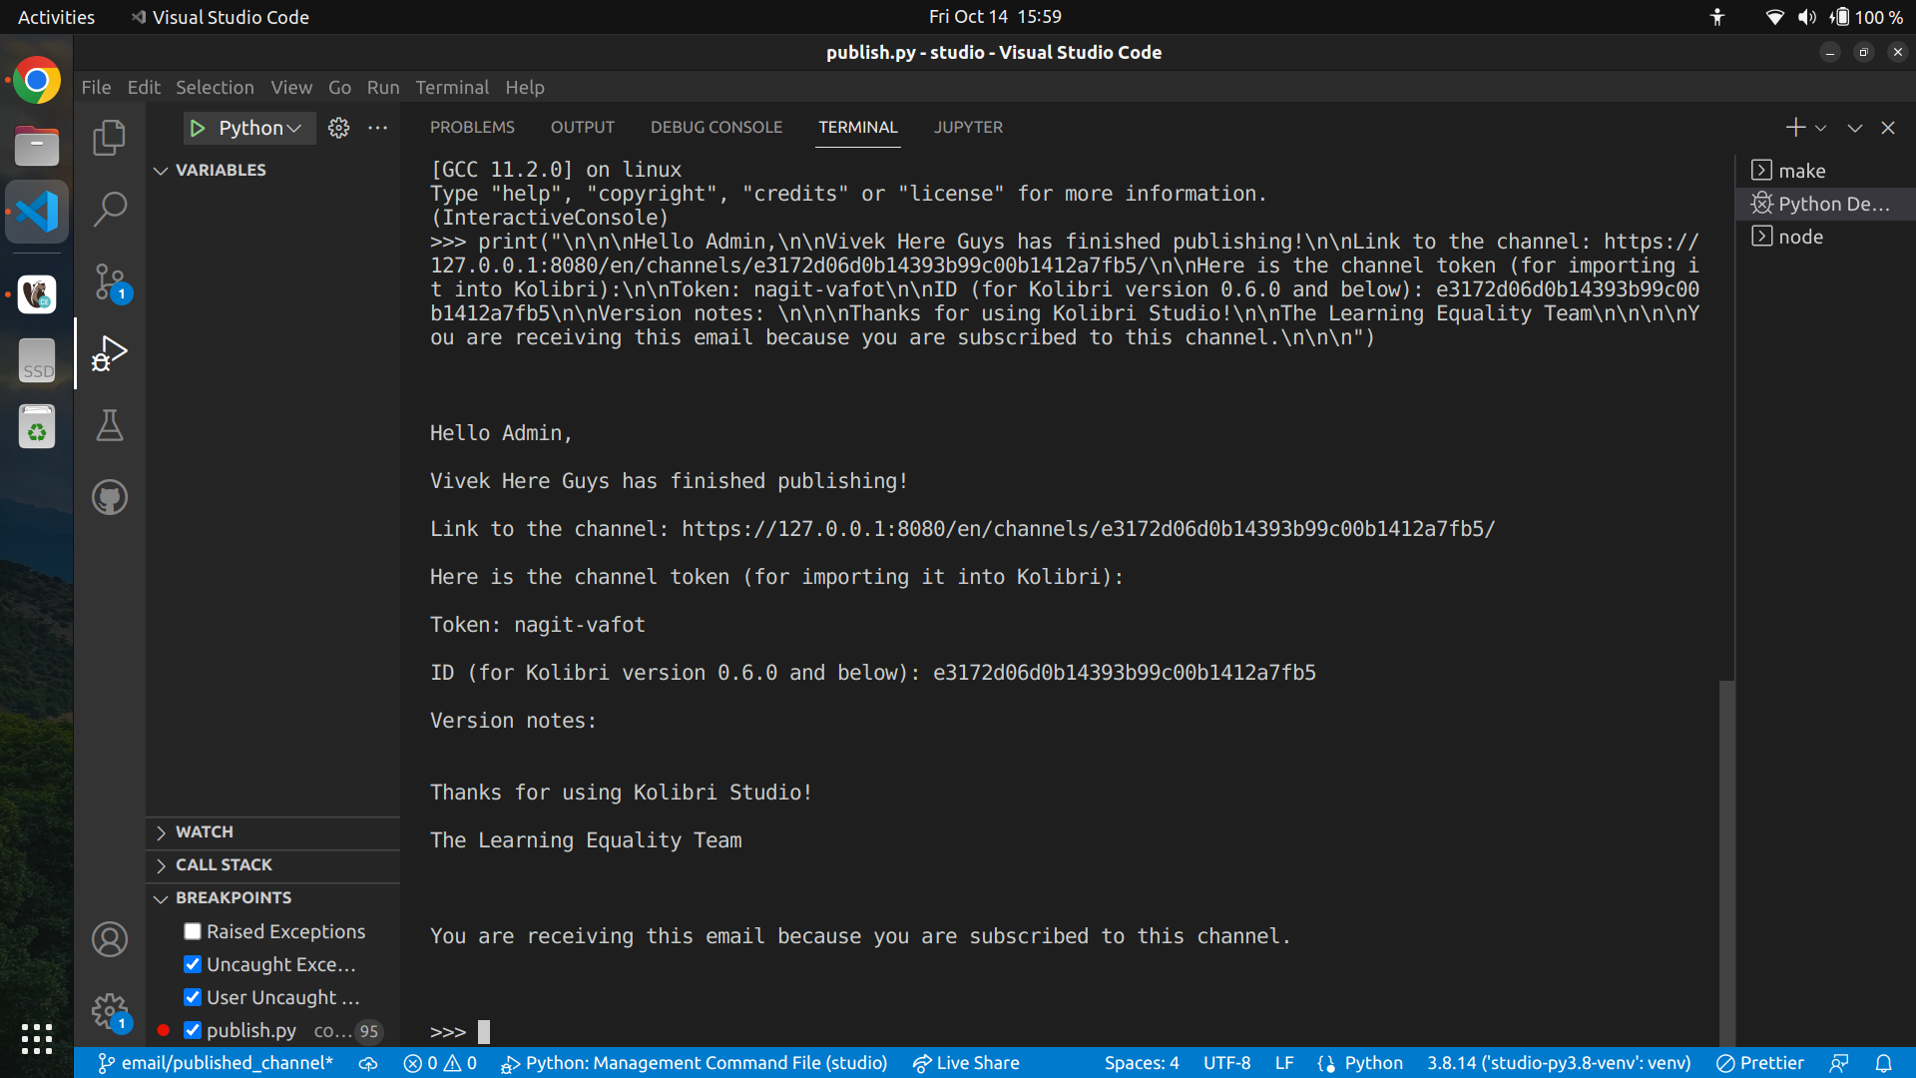This screenshot has width=1916, height=1078.
Task: Click the new terminal plus icon
Action: tap(1795, 128)
